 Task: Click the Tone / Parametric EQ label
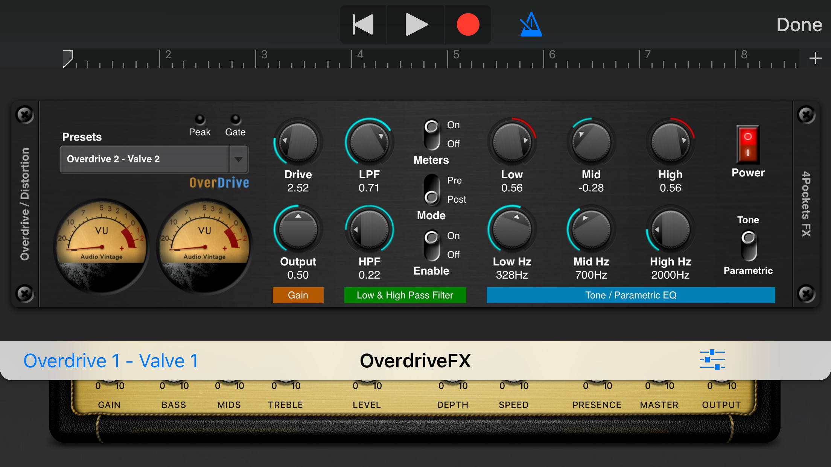(x=630, y=295)
